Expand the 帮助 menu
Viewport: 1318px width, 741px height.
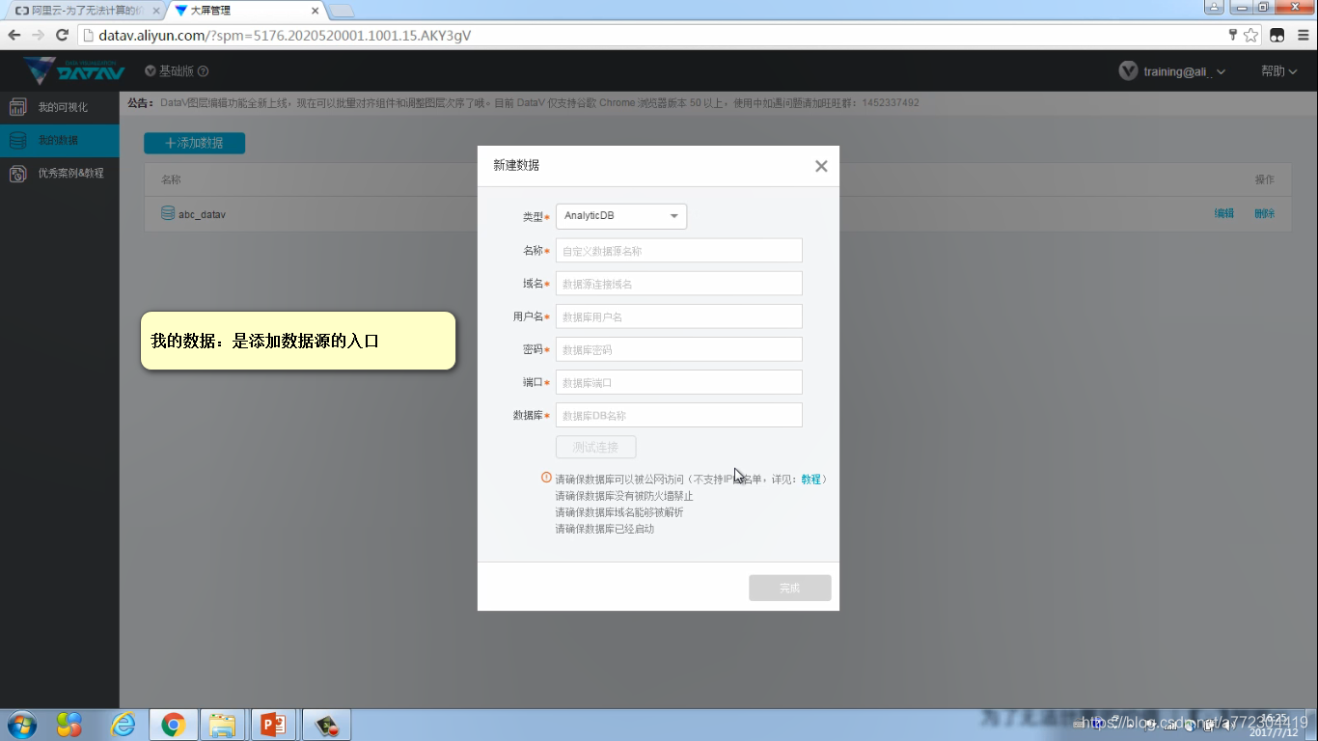(x=1278, y=71)
